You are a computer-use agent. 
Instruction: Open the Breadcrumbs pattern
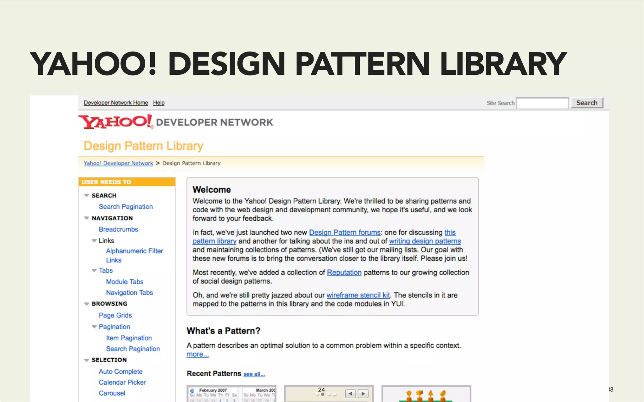pyautogui.click(x=118, y=229)
